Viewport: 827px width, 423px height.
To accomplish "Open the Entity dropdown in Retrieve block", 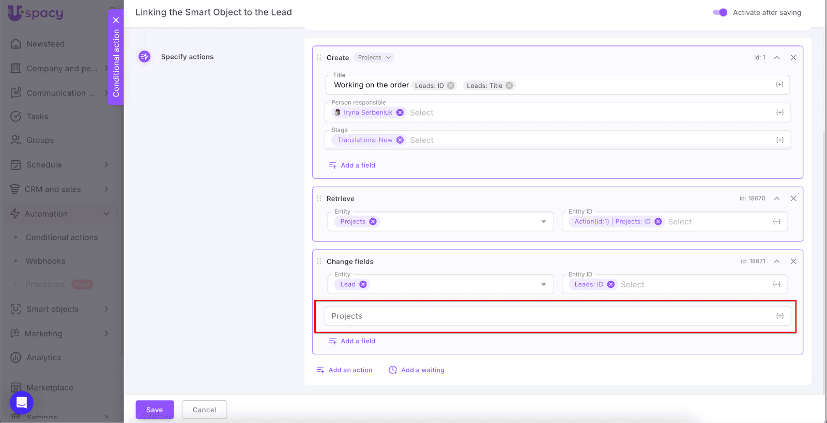I will point(543,222).
